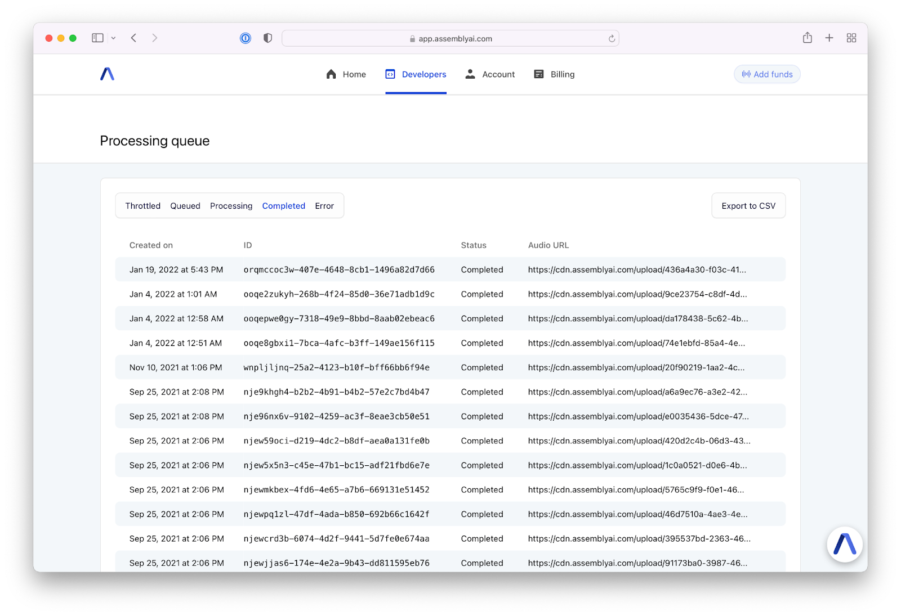Click ID njewjjas6-174e-4e2a-9b43-dd811595eb76
This screenshot has height=616, width=901.
[337, 563]
